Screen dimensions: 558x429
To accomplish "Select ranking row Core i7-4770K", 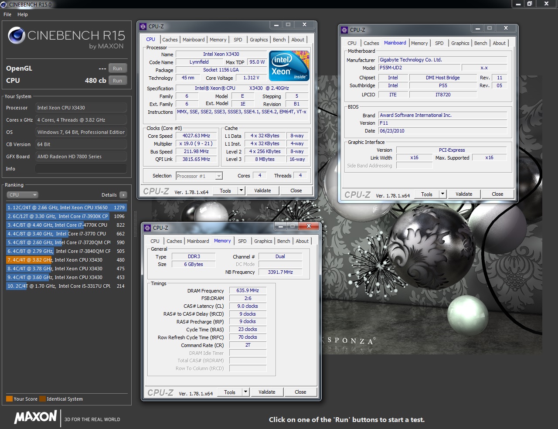I will coord(66,225).
